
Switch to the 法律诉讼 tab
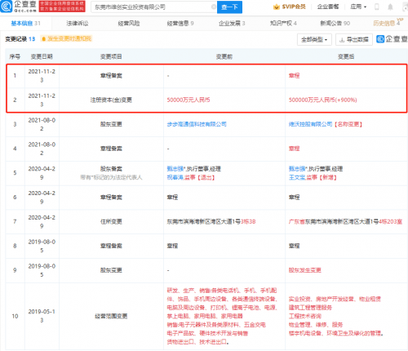(78, 24)
